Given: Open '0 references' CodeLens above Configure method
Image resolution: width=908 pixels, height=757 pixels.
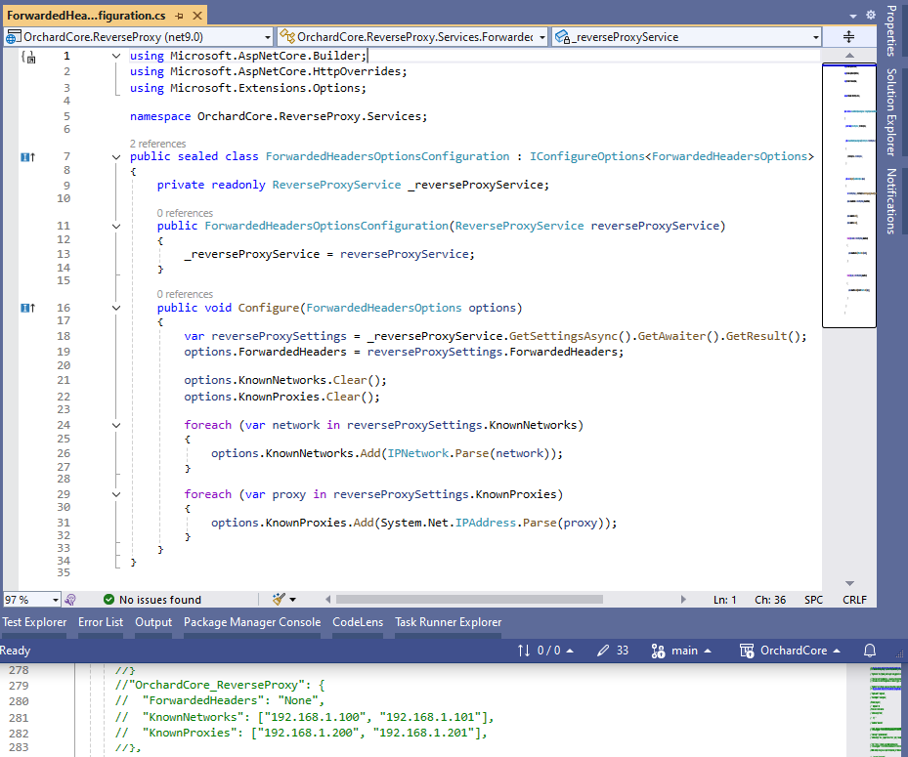Looking at the screenshot, I should [x=185, y=294].
